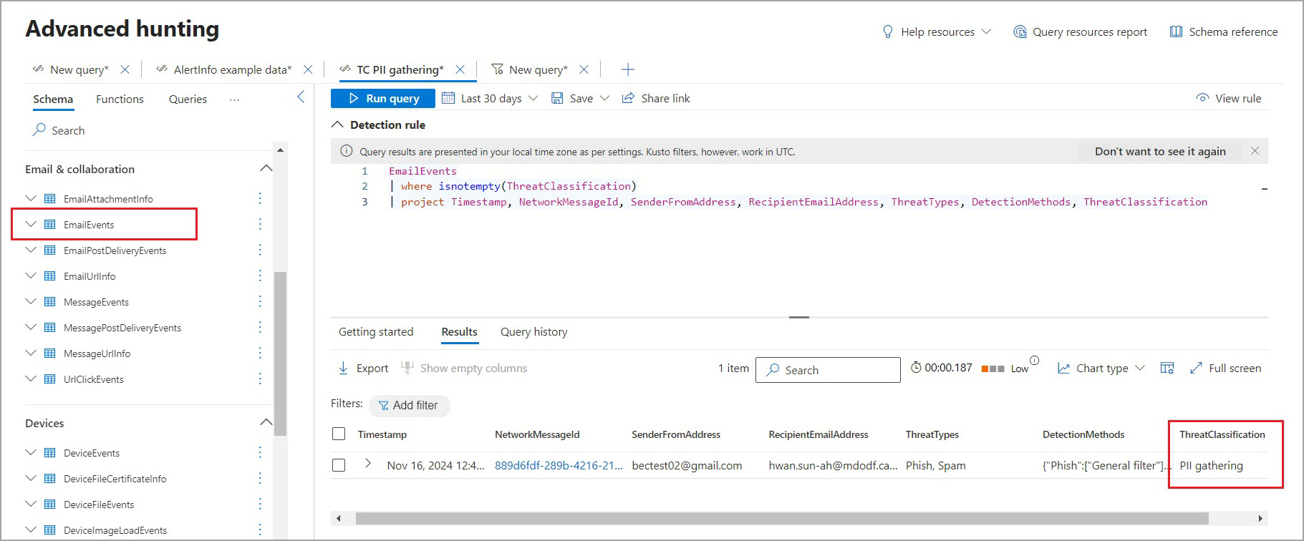The image size is (1304, 541).
Task: Open the Help resources dropdown
Action: tap(937, 31)
